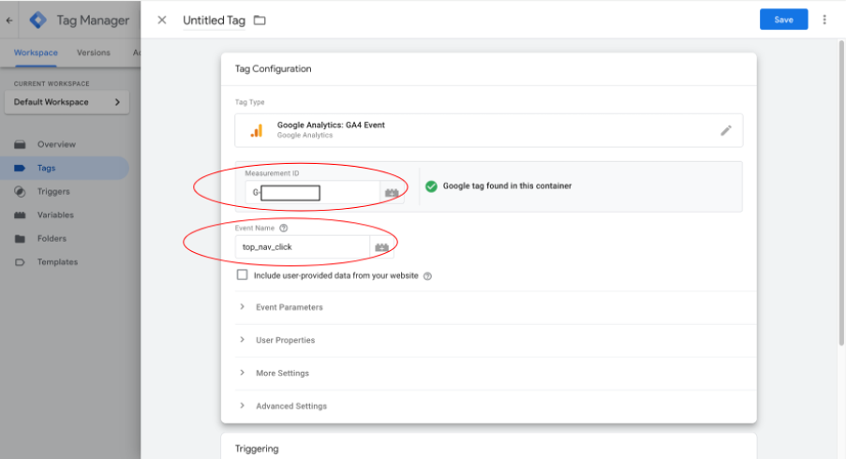Click the page vertical scrollbar
This screenshot has width=847, height=459.
click(x=841, y=193)
